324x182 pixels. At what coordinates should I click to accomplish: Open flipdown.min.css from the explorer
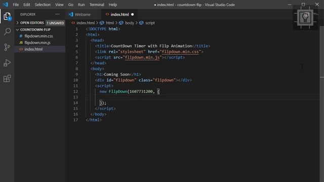[x=38, y=36]
